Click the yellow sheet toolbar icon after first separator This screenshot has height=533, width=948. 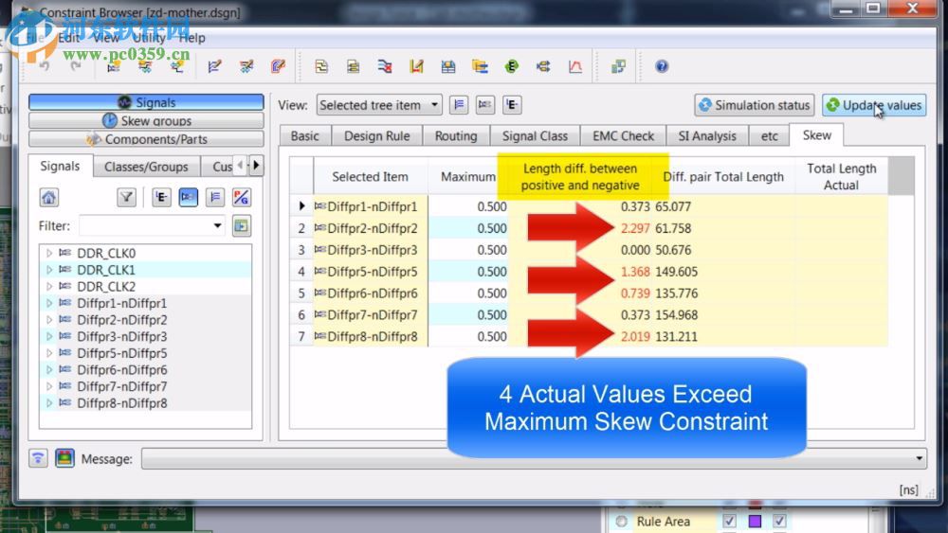321,65
